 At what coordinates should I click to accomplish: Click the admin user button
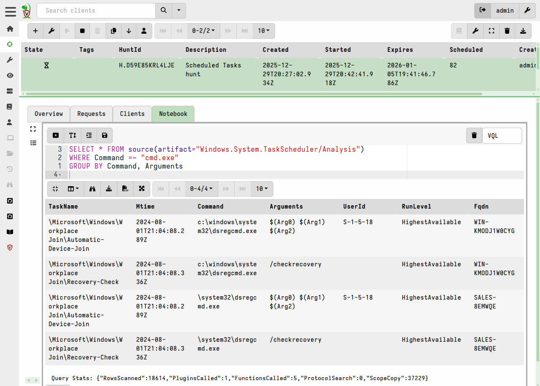505,11
